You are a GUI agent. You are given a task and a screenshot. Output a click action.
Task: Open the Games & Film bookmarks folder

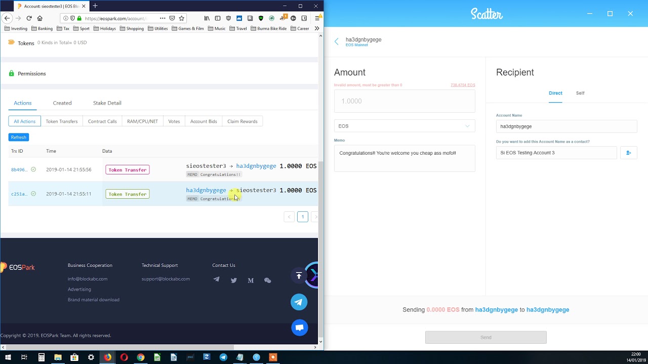pyautogui.click(x=188, y=28)
